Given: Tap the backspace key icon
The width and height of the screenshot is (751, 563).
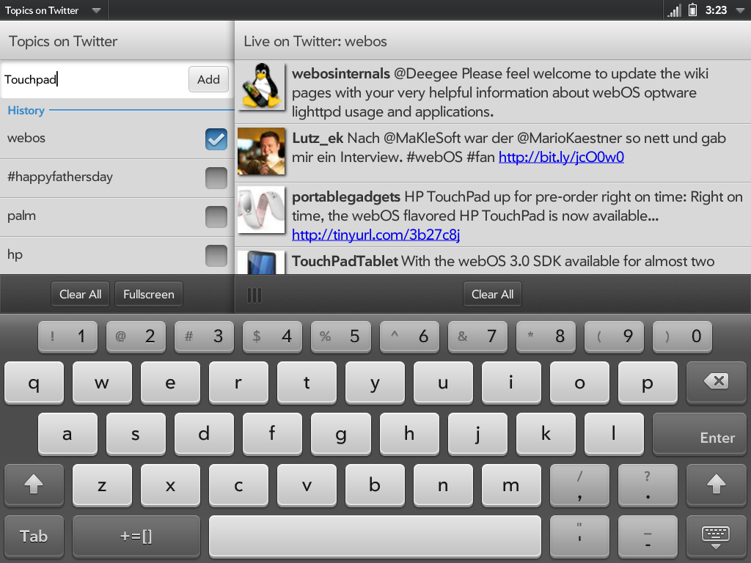Looking at the screenshot, I should coord(716,382).
